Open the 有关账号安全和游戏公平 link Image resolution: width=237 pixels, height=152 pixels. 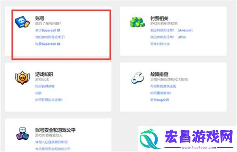pos(53,149)
